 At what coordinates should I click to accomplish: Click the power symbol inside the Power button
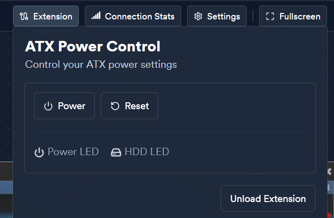[x=48, y=106]
